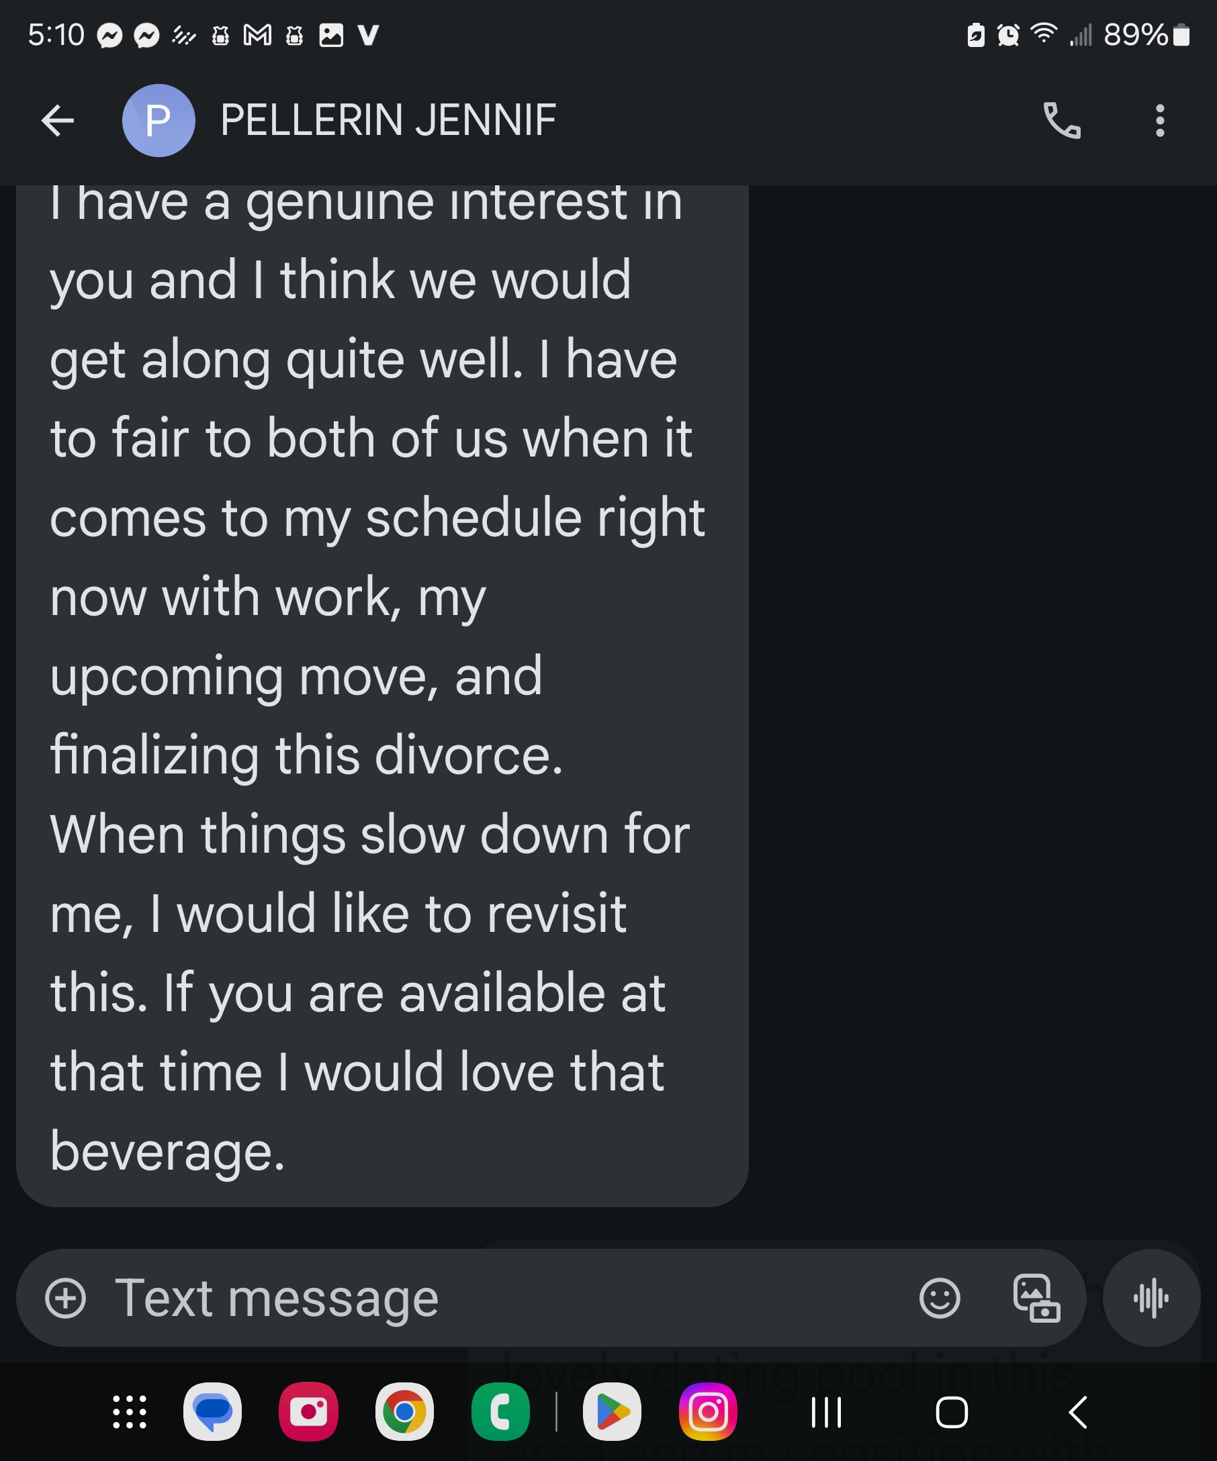Open the three-dot overflow menu
The width and height of the screenshot is (1217, 1461).
tap(1159, 121)
